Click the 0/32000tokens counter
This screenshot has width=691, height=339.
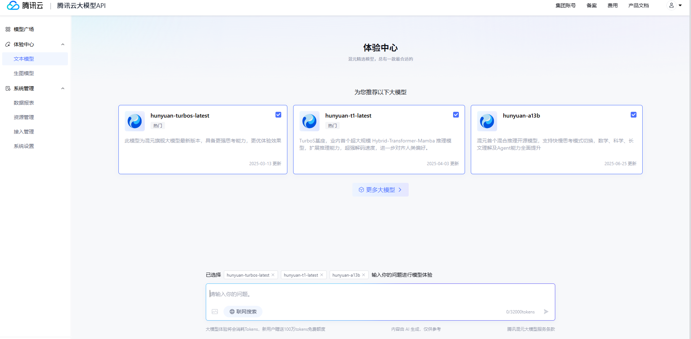click(x=520, y=312)
